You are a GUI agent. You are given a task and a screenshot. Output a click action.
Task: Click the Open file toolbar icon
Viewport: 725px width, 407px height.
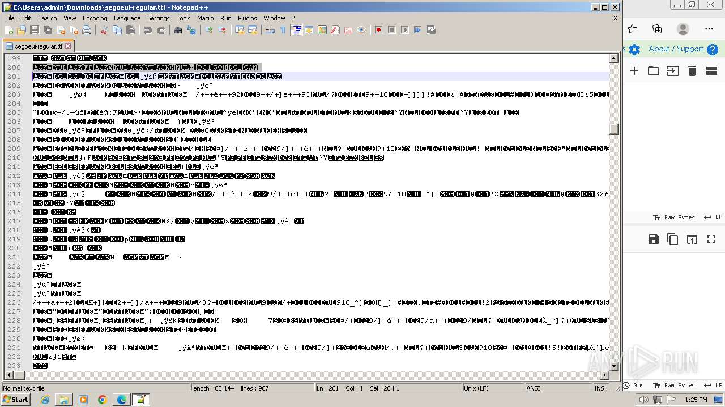pyautogui.click(x=22, y=30)
